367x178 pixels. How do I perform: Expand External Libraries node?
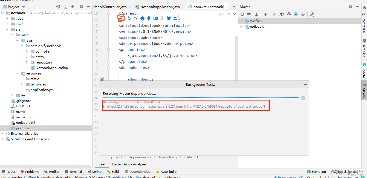point(2,134)
